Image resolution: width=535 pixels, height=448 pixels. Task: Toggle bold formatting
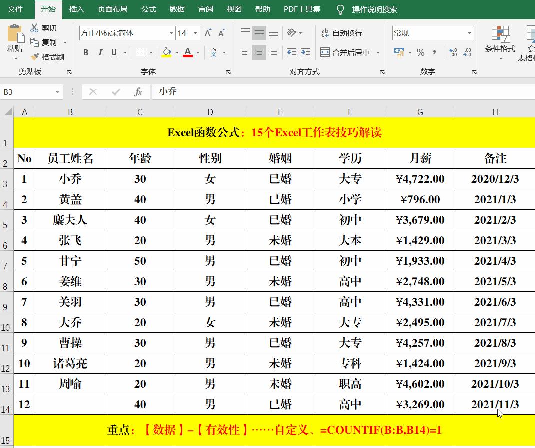pyautogui.click(x=85, y=52)
